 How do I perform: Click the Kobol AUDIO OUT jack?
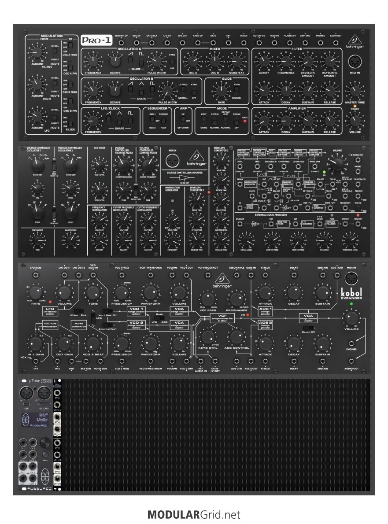[351, 361]
